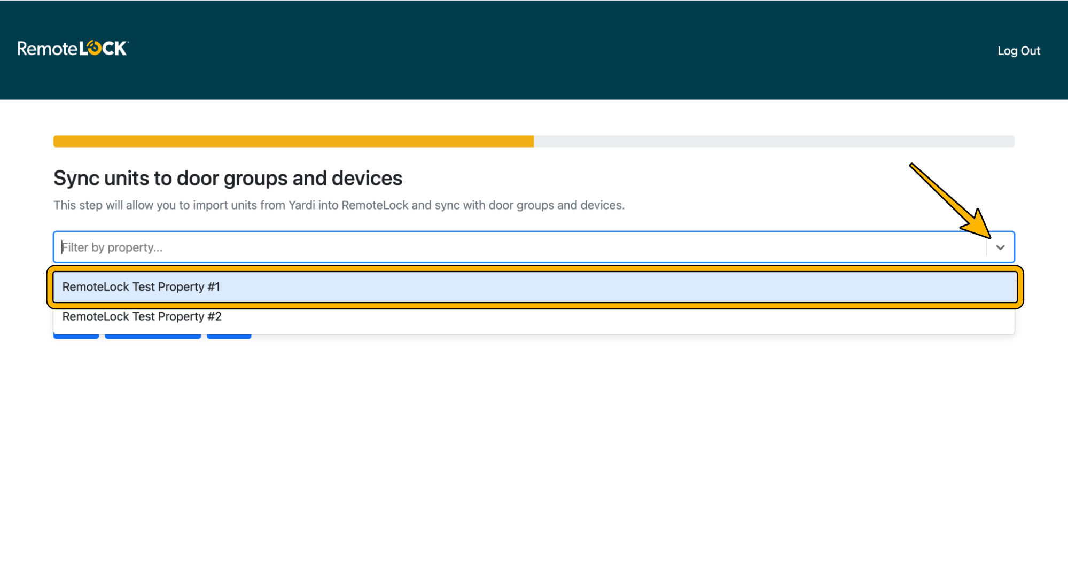The image size is (1068, 566).
Task: Click the dropdown arrow to collapse property list
Action: tap(1001, 247)
